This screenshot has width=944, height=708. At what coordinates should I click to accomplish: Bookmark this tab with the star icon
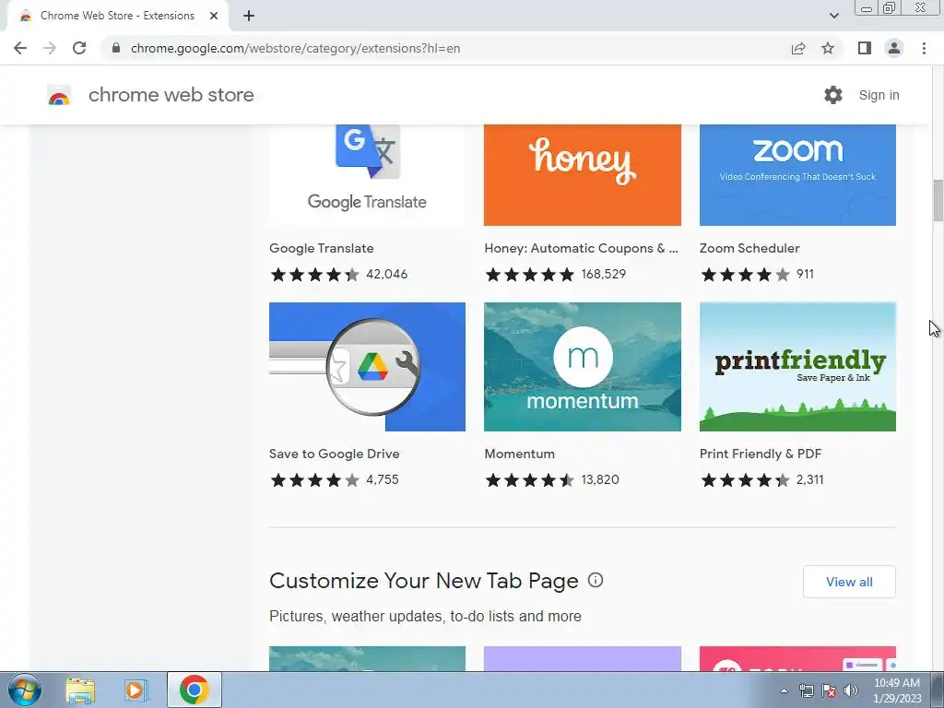coord(828,48)
